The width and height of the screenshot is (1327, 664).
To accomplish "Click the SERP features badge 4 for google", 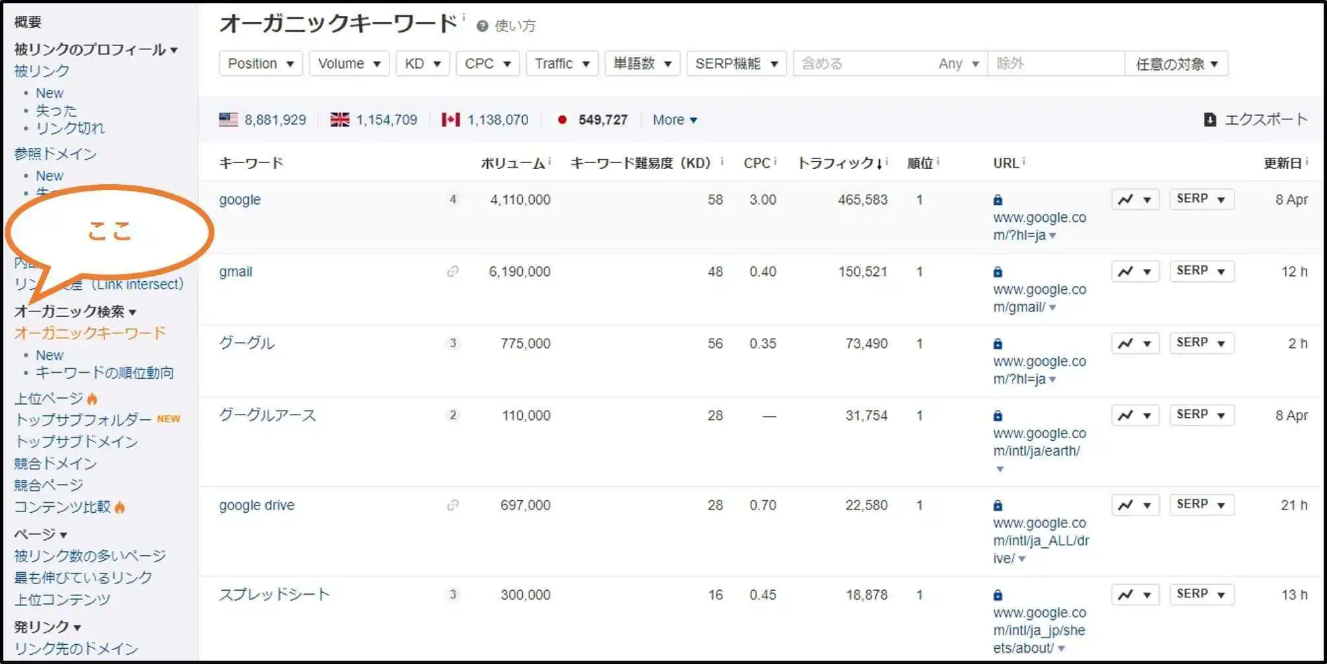I will (x=453, y=199).
